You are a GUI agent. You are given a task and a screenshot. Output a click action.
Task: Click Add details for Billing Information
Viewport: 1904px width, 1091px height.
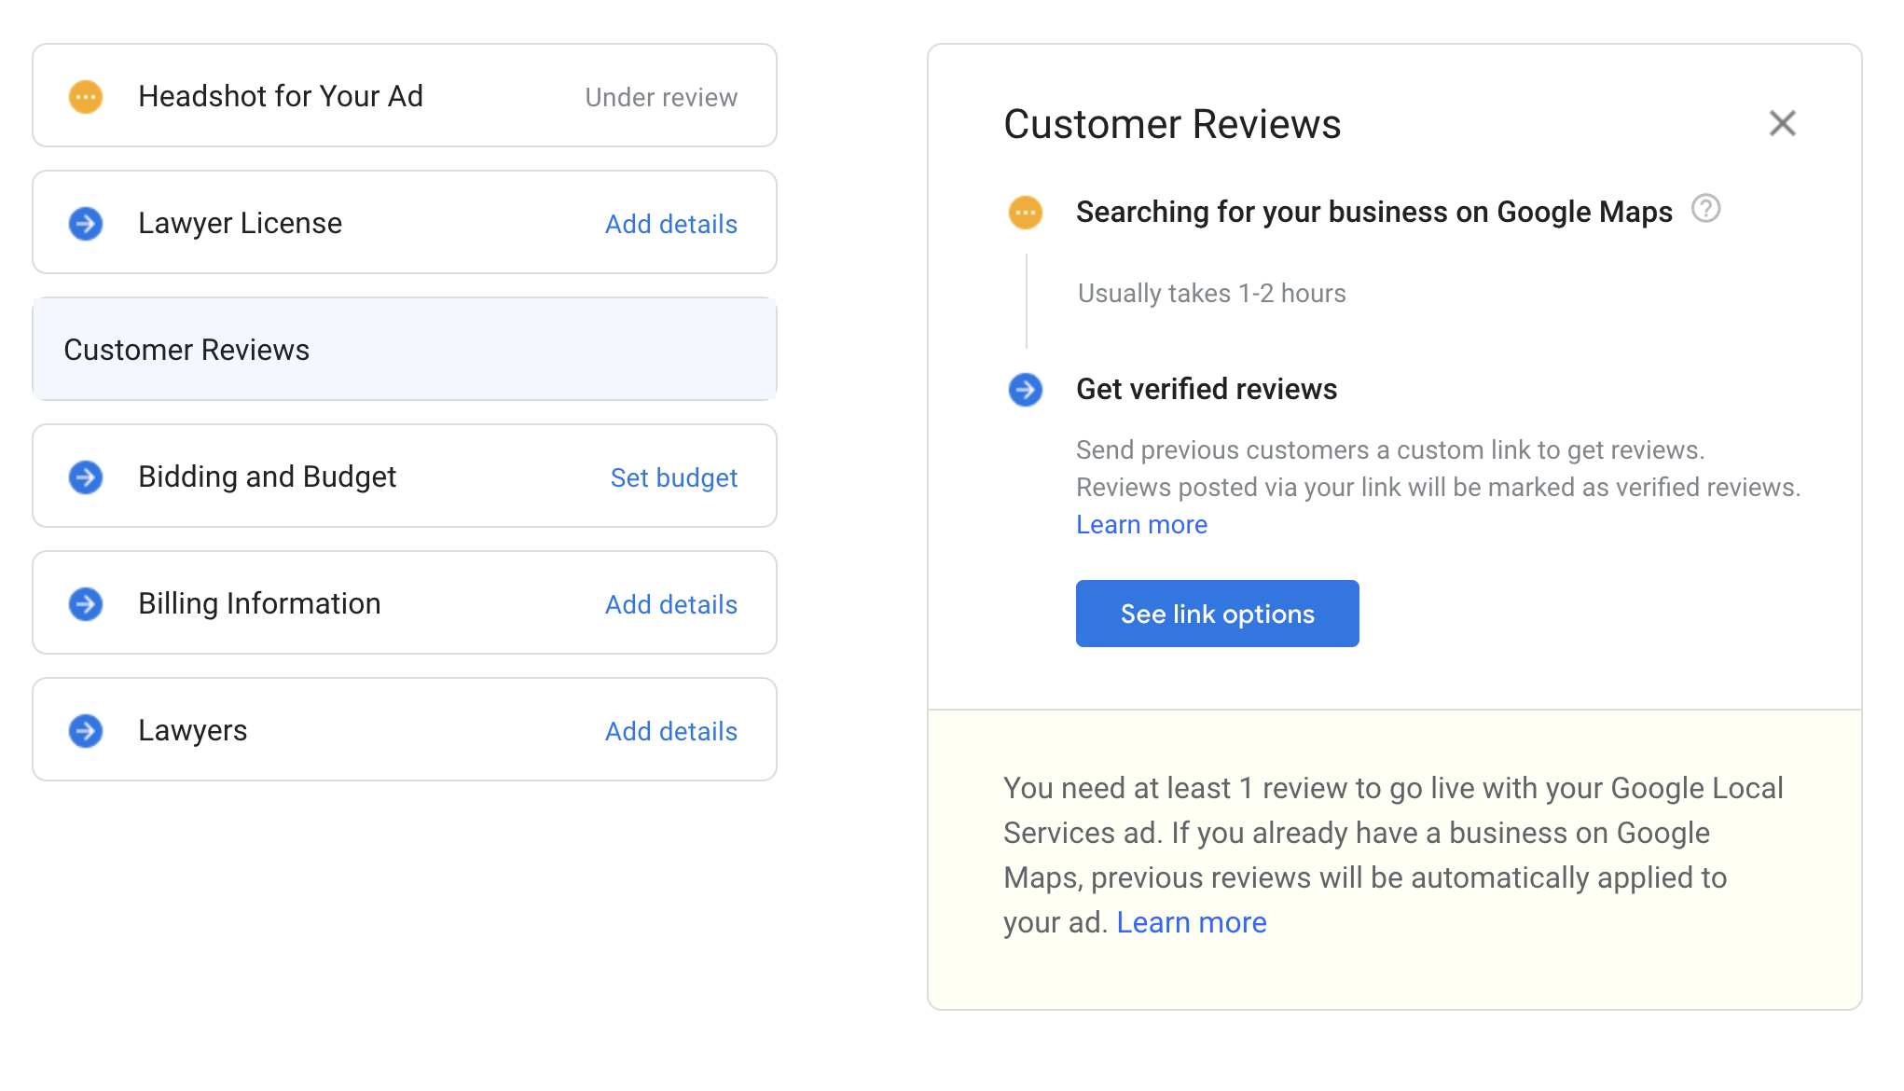tap(670, 604)
